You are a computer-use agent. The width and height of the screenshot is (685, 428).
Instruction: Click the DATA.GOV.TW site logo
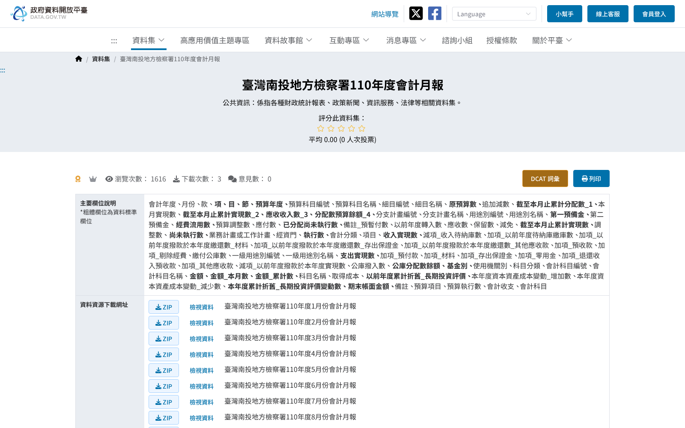pyautogui.click(x=49, y=13)
